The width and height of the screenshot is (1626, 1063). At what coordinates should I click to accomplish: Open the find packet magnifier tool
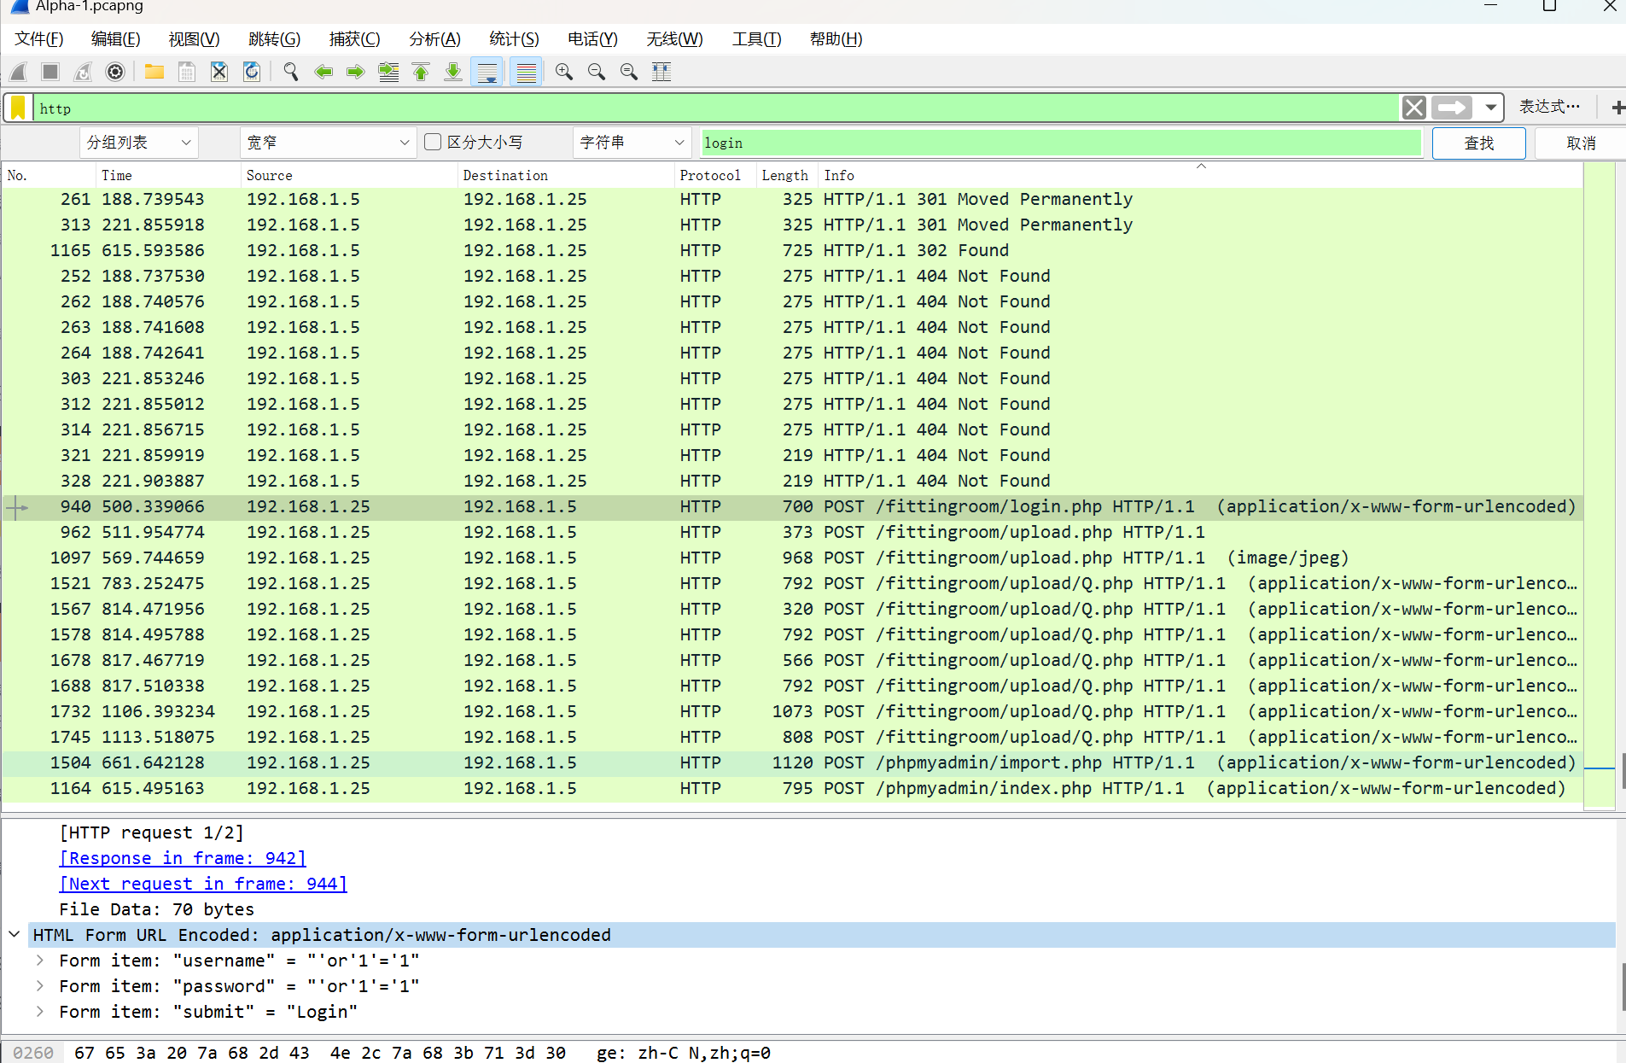[x=291, y=72]
